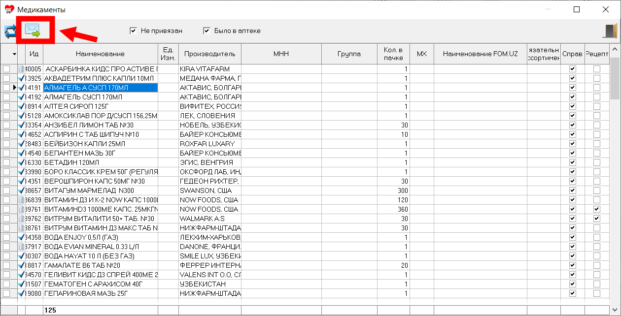Click the KIRA VITAFARM manufacturer cell
621x316 pixels.
click(x=210, y=69)
